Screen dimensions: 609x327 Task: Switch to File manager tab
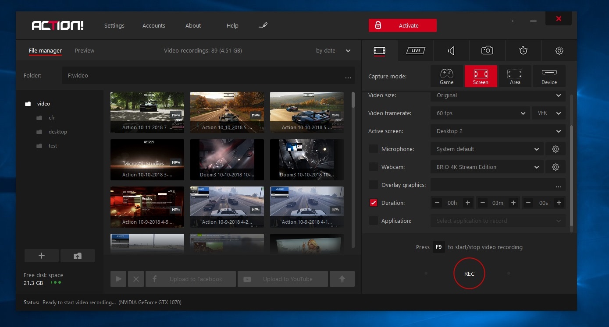pos(45,51)
